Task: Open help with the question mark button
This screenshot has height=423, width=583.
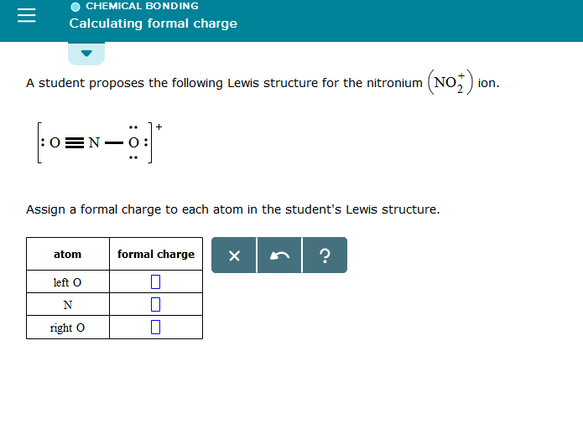Action: coord(325,255)
